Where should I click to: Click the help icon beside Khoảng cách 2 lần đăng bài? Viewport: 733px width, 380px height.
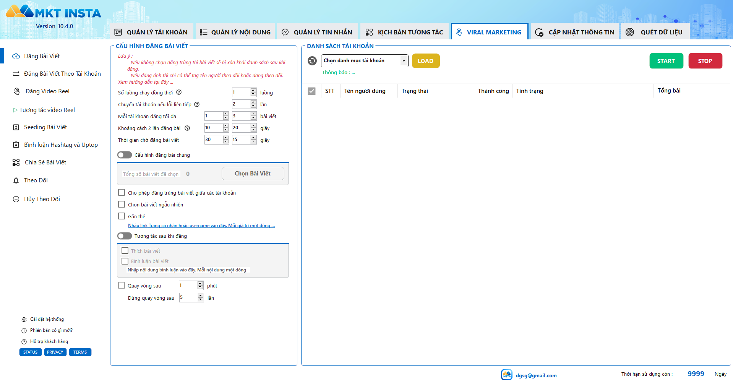[187, 128]
